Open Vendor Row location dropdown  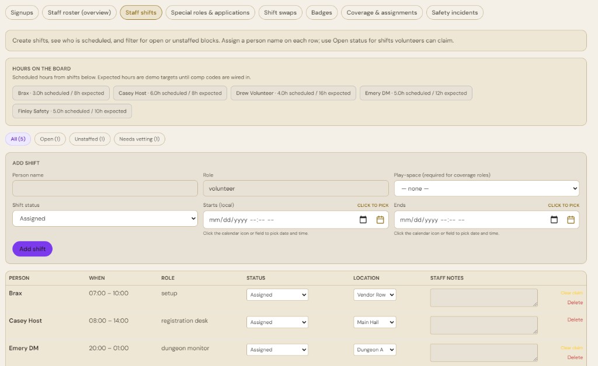coord(374,294)
